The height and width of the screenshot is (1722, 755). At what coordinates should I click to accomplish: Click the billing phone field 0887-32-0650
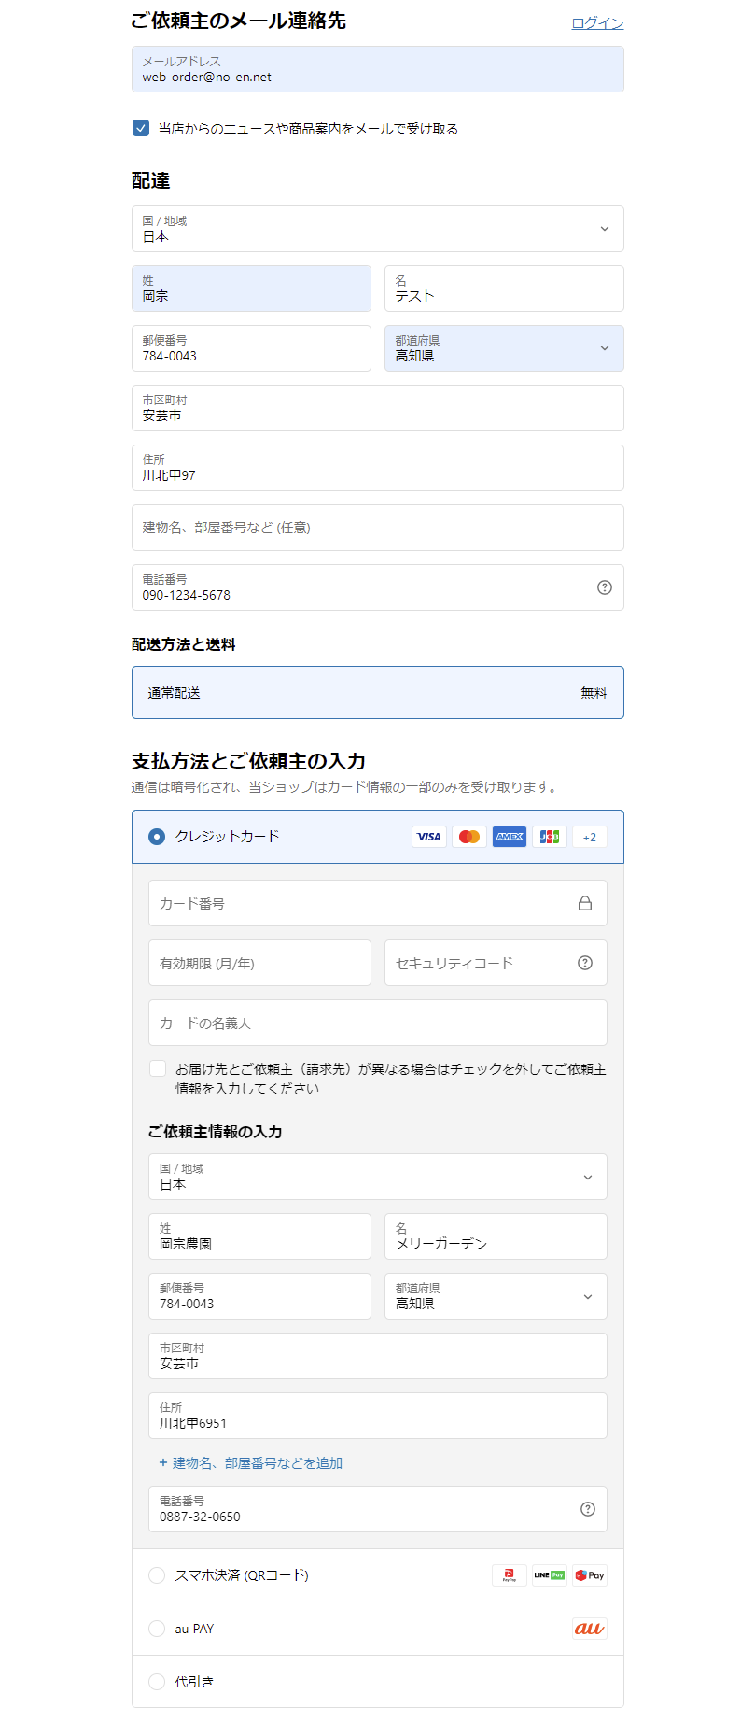(x=378, y=1509)
